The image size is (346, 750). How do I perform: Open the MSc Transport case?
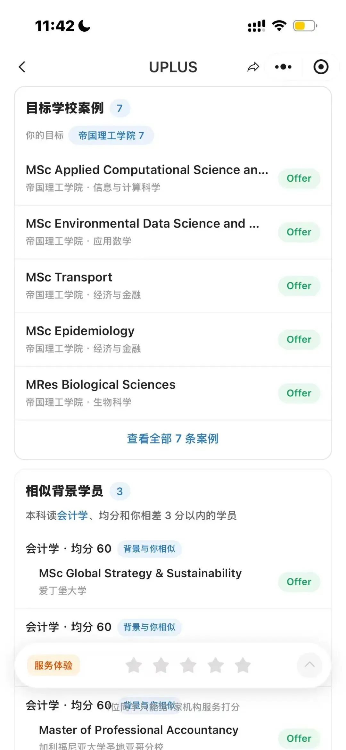[x=173, y=286]
